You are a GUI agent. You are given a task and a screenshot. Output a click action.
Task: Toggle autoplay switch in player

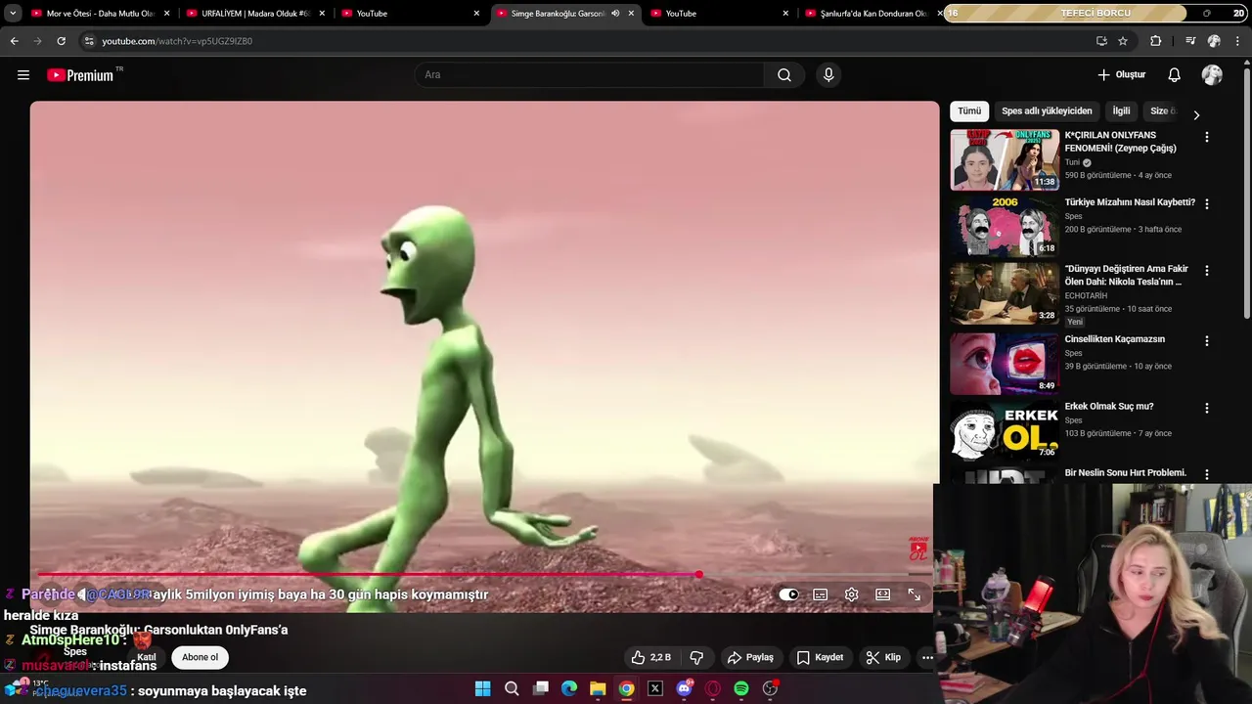789,594
